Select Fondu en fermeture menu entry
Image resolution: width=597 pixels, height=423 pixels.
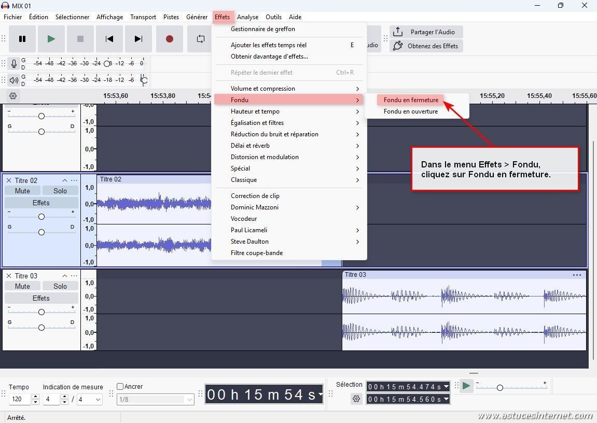point(411,100)
